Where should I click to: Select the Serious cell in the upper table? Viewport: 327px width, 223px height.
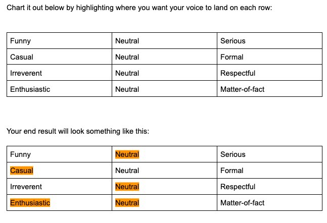coord(232,41)
